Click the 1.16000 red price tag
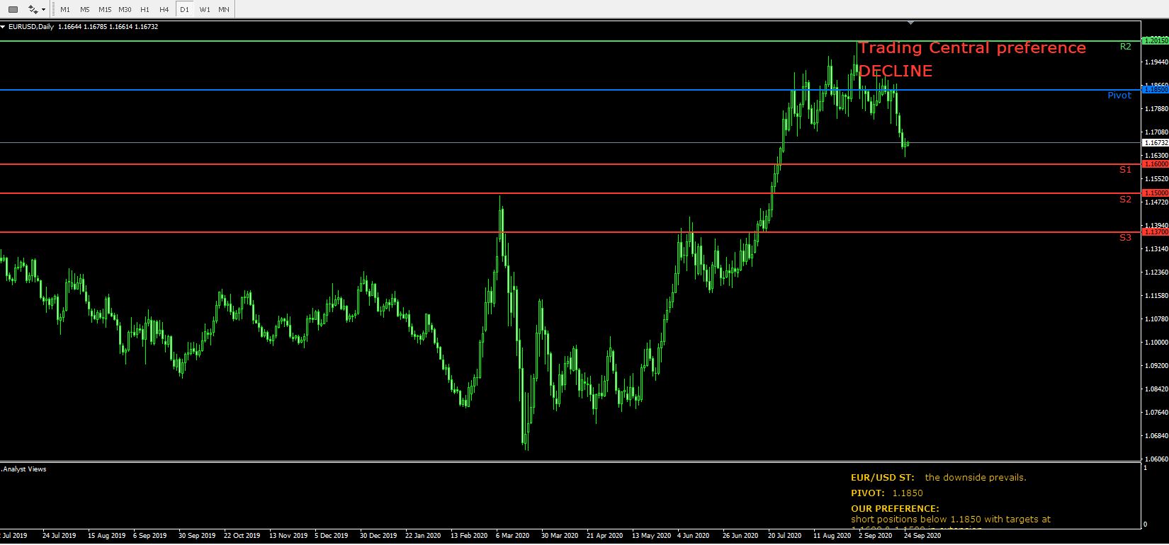Viewport: 1169px width, 545px height. [1156, 164]
